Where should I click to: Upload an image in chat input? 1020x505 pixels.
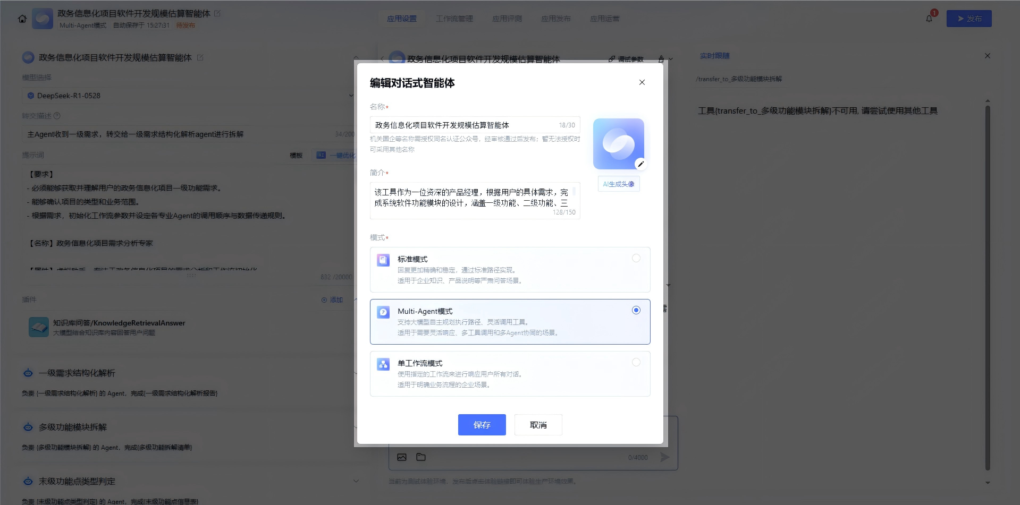402,457
